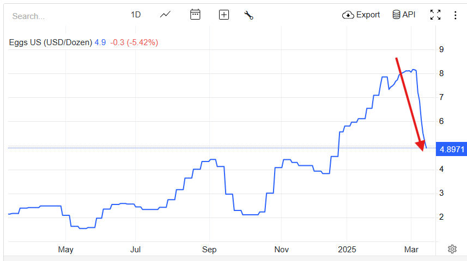Screen dimensions: 467x261
Task: Click the Mar label on time axis
Action: tap(410, 250)
